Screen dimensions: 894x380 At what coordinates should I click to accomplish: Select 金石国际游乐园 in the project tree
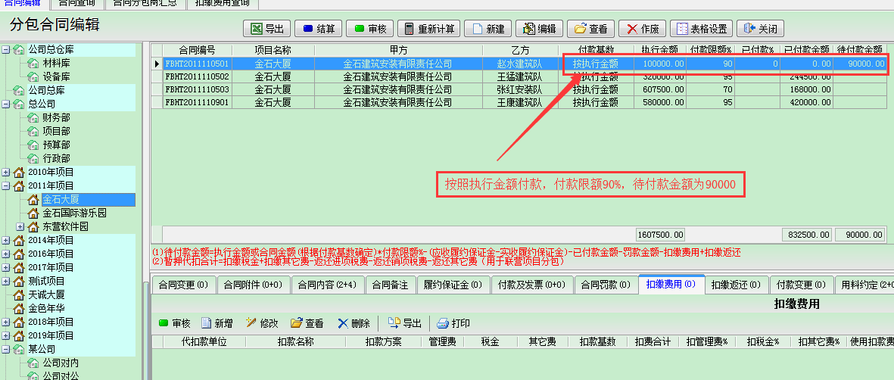click(73, 213)
